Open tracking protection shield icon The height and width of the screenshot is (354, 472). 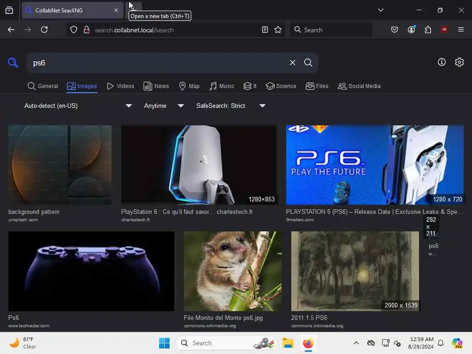tap(74, 29)
